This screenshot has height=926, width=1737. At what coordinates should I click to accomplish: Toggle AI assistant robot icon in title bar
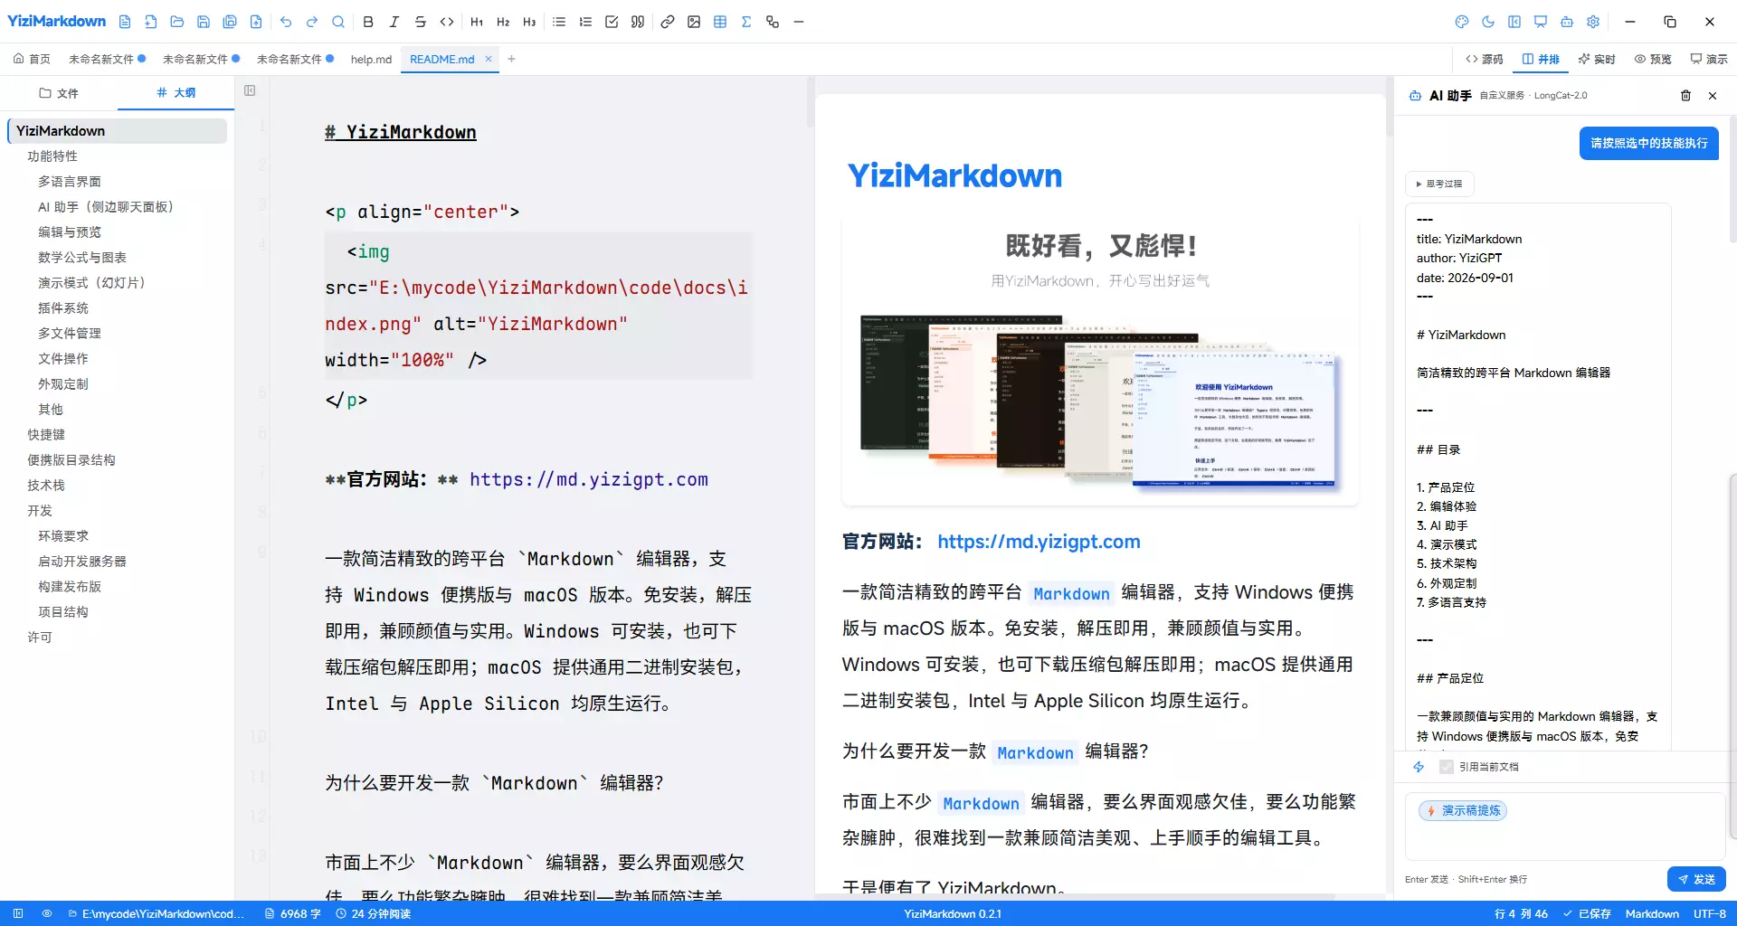(x=1567, y=22)
